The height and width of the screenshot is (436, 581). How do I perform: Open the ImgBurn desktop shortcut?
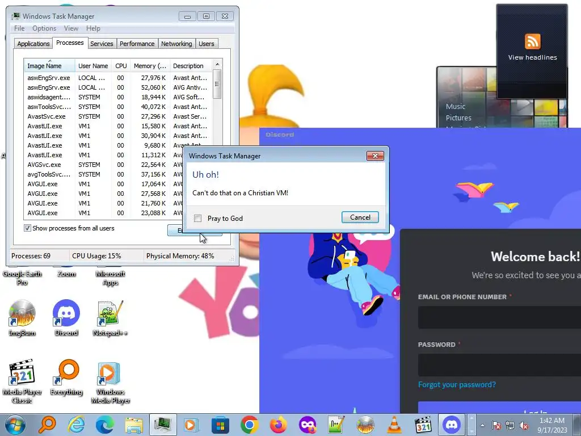coord(22,318)
